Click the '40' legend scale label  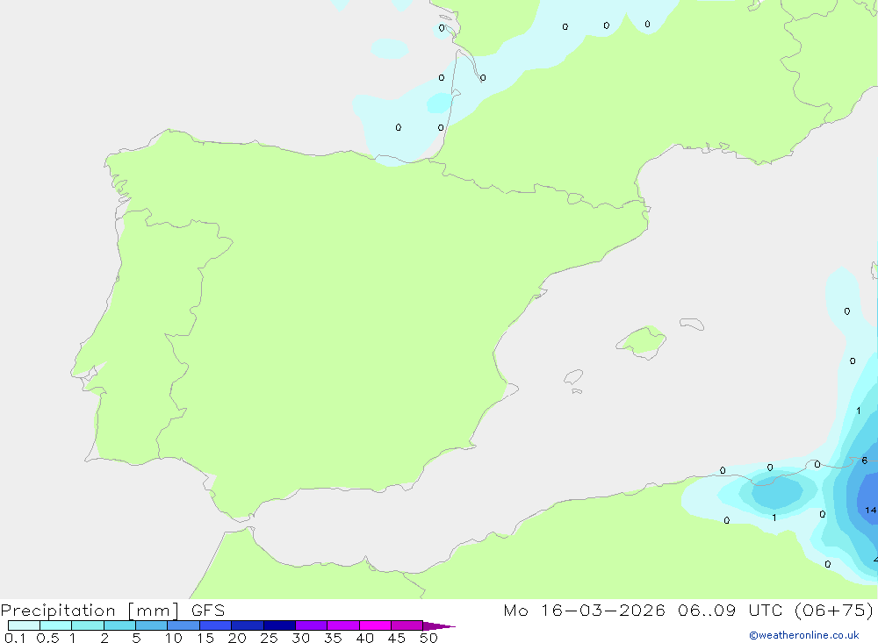(x=365, y=638)
